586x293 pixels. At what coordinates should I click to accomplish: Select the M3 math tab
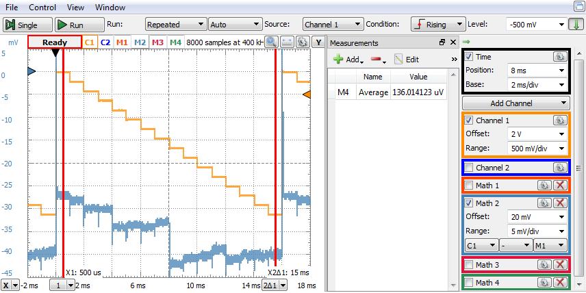(x=157, y=42)
